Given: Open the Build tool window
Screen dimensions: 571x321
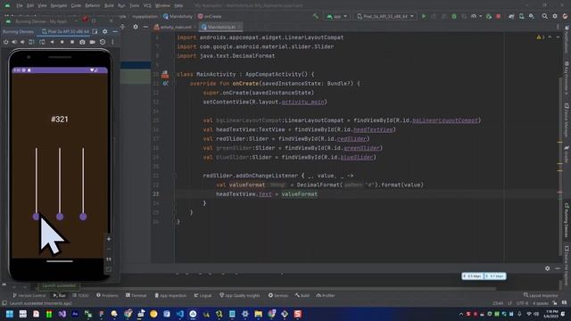Looking at the screenshot, I should (302, 295).
